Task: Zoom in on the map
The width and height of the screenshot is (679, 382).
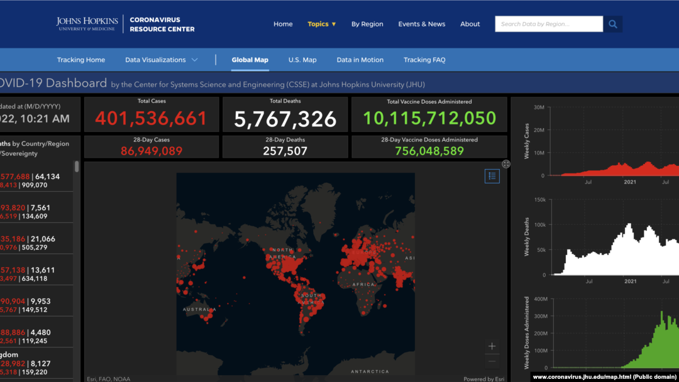Action: (492, 346)
